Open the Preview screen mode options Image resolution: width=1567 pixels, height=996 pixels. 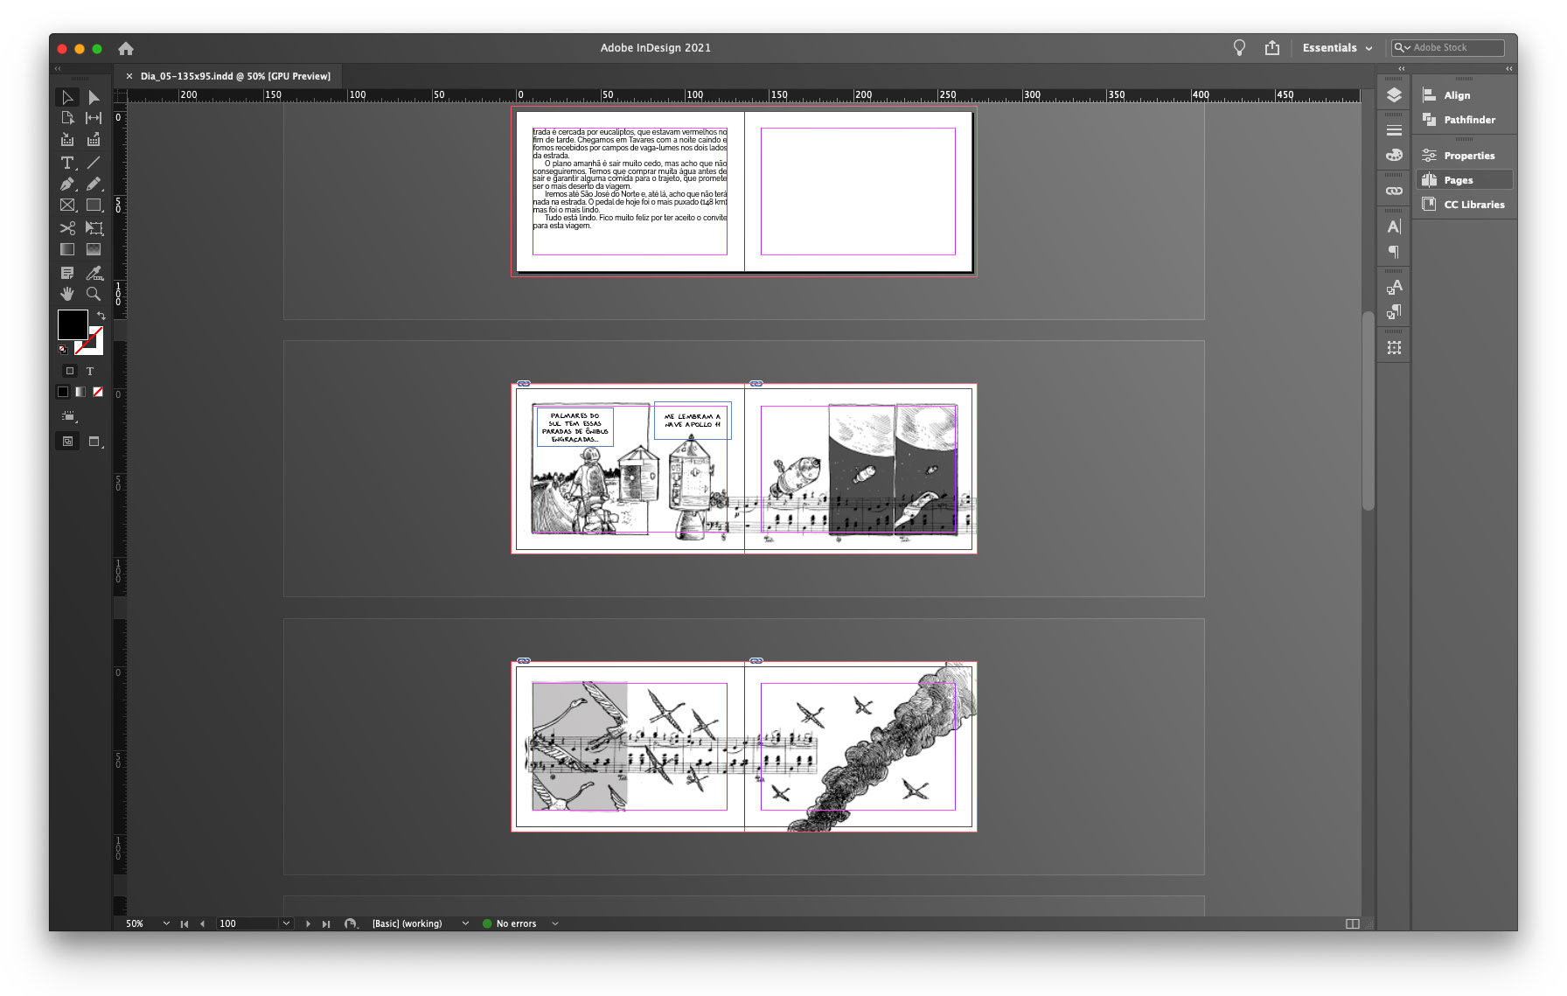click(94, 442)
